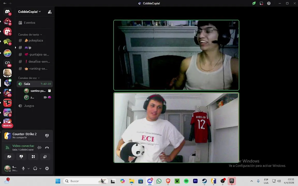Mute your microphone
The width and height of the screenshot is (298, 186).
click(x=23, y=168)
